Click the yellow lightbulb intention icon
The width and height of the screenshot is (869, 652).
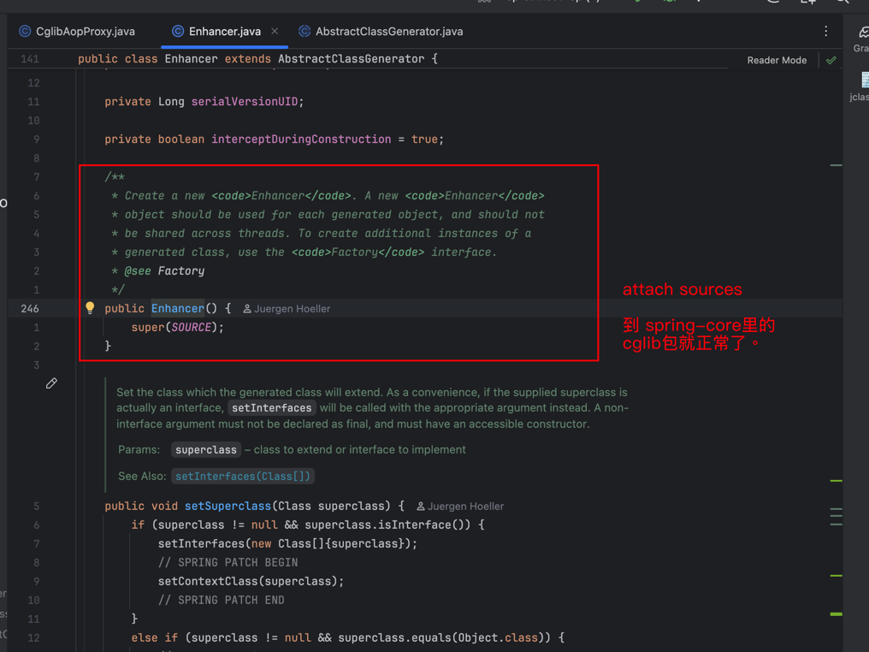point(90,308)
